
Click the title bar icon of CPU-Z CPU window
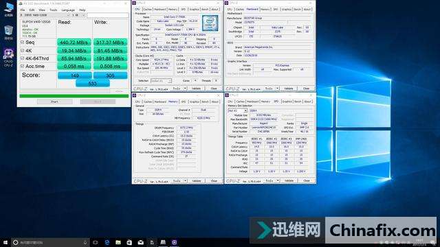(x=135, y=3)
